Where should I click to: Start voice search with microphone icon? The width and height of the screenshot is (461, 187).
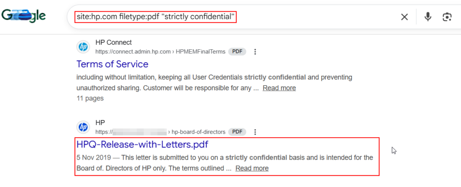pos(428,17)
